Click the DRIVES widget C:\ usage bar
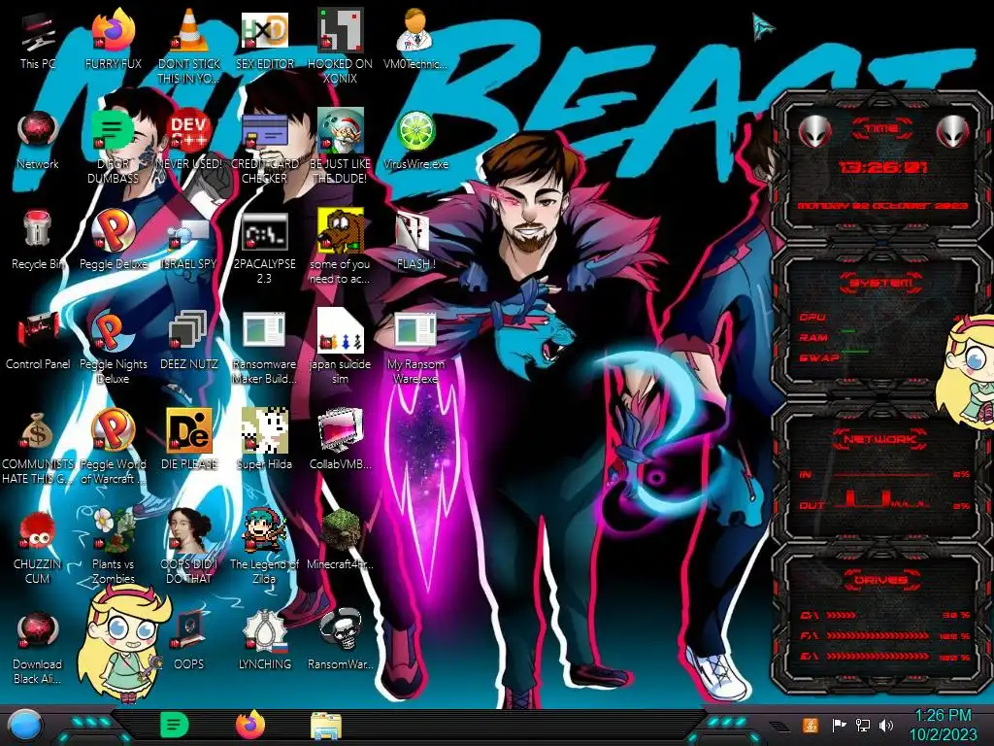The height and width of the screenshot is (746, 994). 842,615
